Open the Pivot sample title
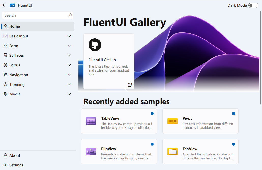 [x=187, y=118]
